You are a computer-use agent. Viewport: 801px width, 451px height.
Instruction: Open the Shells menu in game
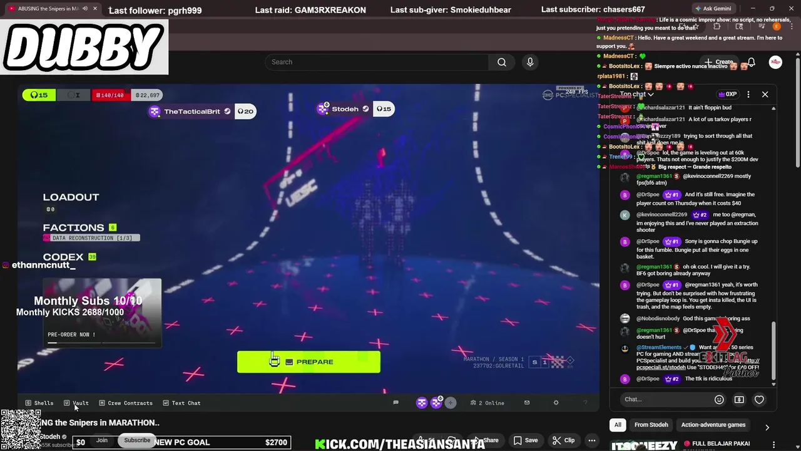pyautogui.click(x=39, y=403)
